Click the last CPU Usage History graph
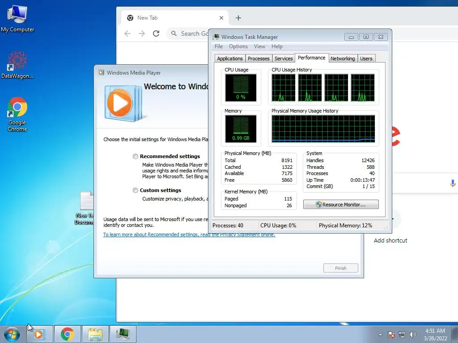 (x=362, y=88)
